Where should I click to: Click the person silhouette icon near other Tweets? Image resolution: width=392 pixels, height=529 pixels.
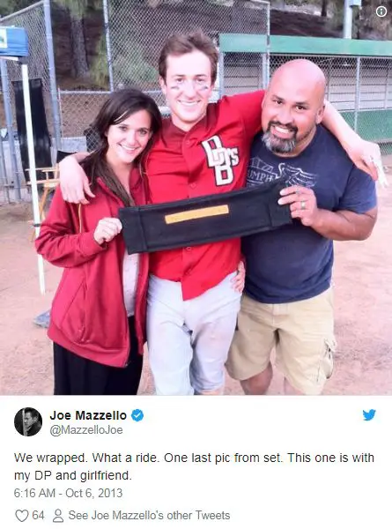point(58,516)
